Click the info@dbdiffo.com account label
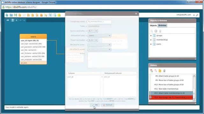 pyautogui.click(x=184, y=15)
